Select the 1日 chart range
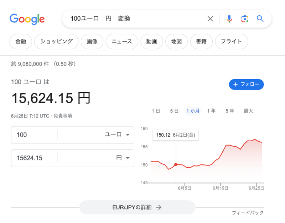The image size is (285, 223). click(156, 111)
